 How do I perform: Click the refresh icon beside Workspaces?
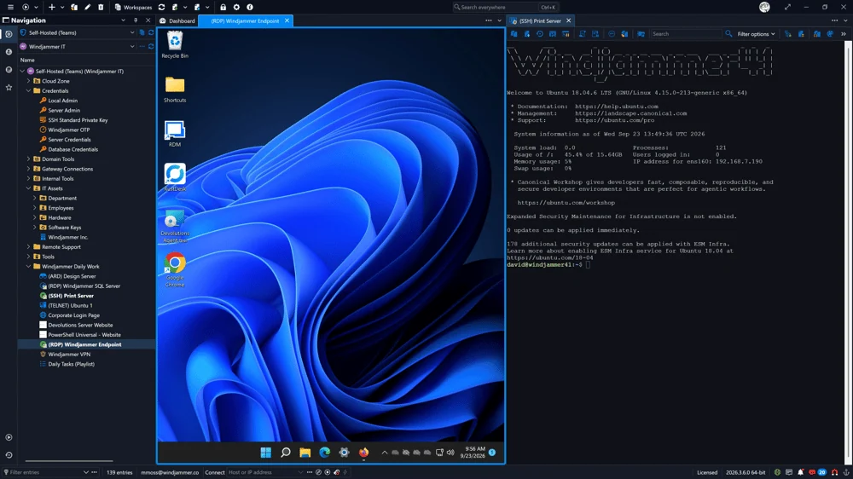(x=161, y=7)
